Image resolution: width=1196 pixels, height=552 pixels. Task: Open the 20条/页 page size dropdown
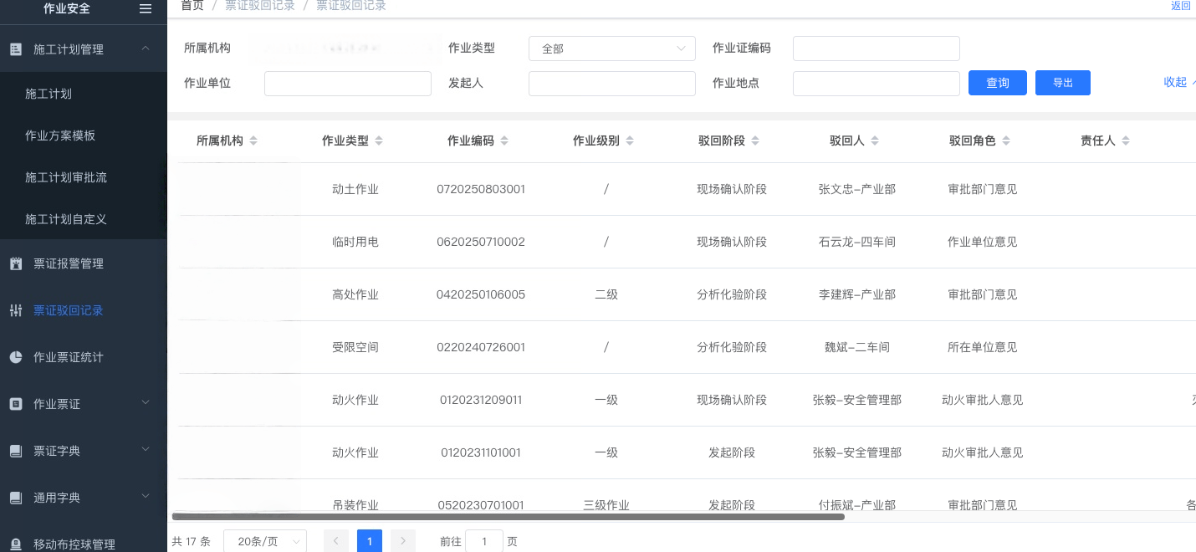pos(265,541)
